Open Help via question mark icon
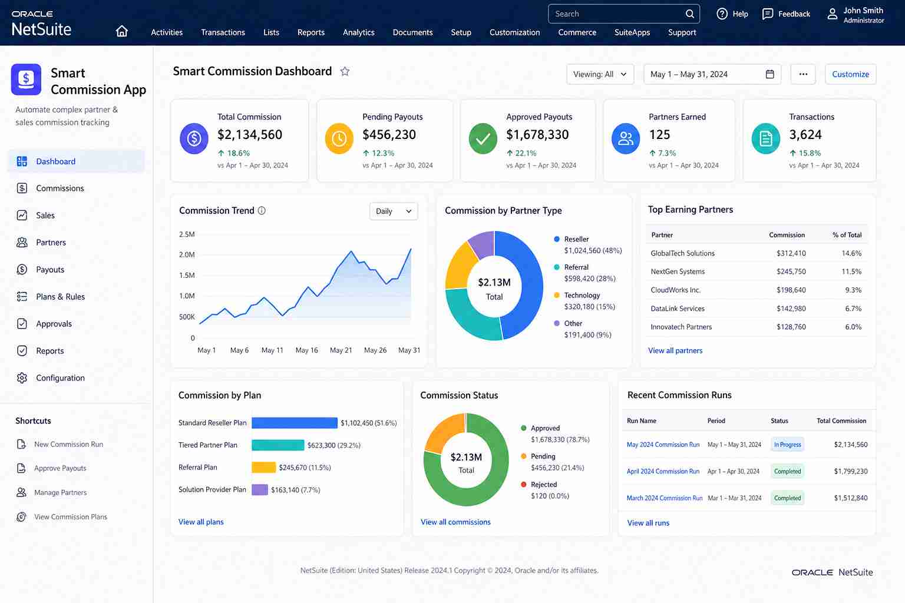 pyautogui.click(x=722, y=14)
